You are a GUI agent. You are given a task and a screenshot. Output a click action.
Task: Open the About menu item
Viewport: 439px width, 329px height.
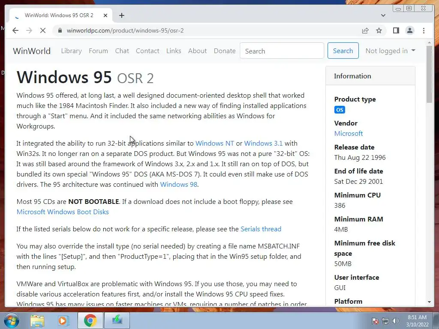point(197,51)
